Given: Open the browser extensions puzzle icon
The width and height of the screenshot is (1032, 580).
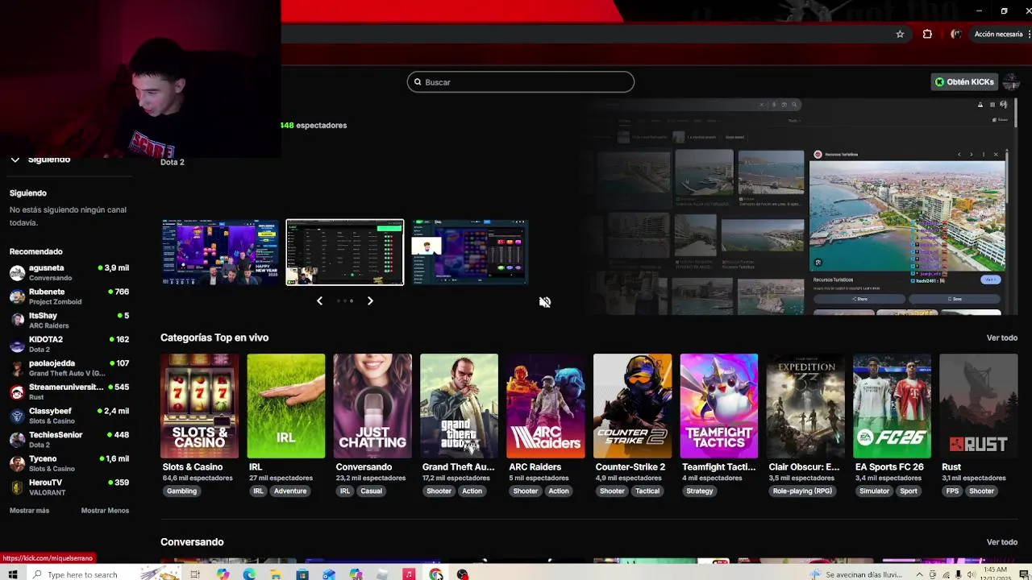Looking at the screenshot, I should (927, 34).
